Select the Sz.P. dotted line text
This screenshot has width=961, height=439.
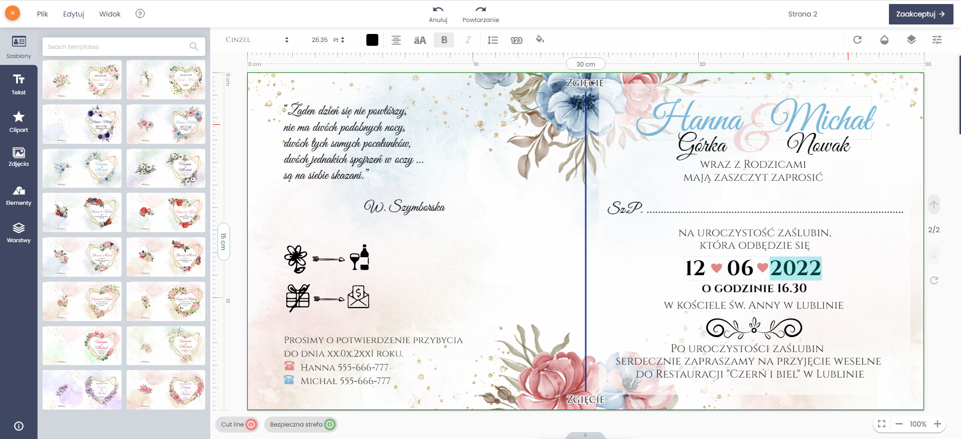click(755, 207)
